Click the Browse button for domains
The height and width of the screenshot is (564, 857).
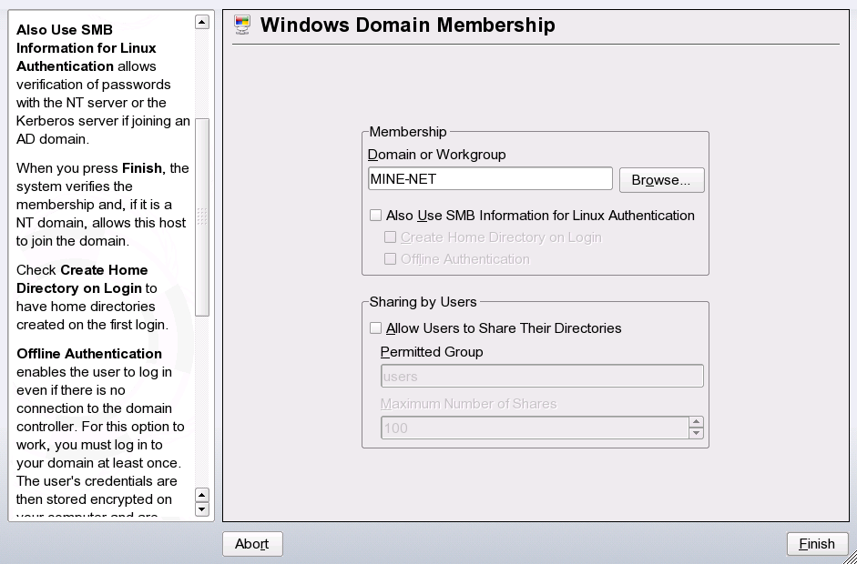click(x=661, y=180)
